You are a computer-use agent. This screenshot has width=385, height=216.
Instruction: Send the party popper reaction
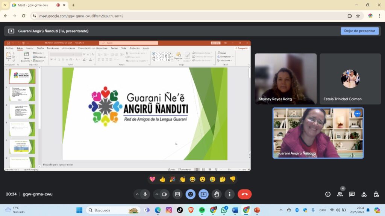[172, 179]
